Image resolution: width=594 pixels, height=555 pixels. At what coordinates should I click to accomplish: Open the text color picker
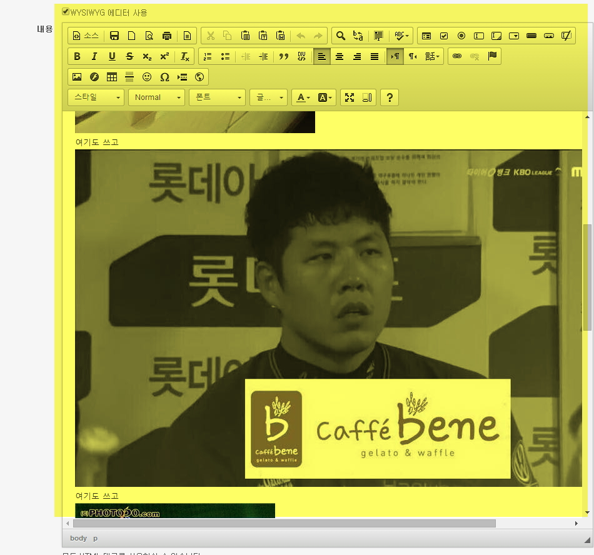coord(303,97)
